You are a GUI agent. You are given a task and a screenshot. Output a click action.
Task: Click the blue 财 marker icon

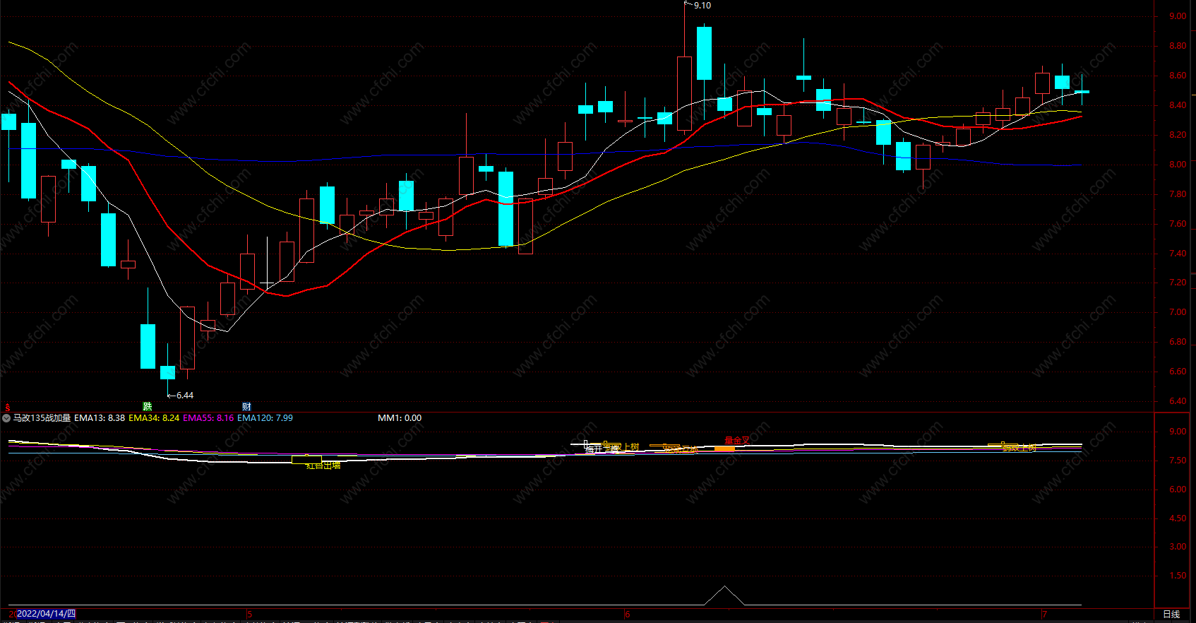247,406
